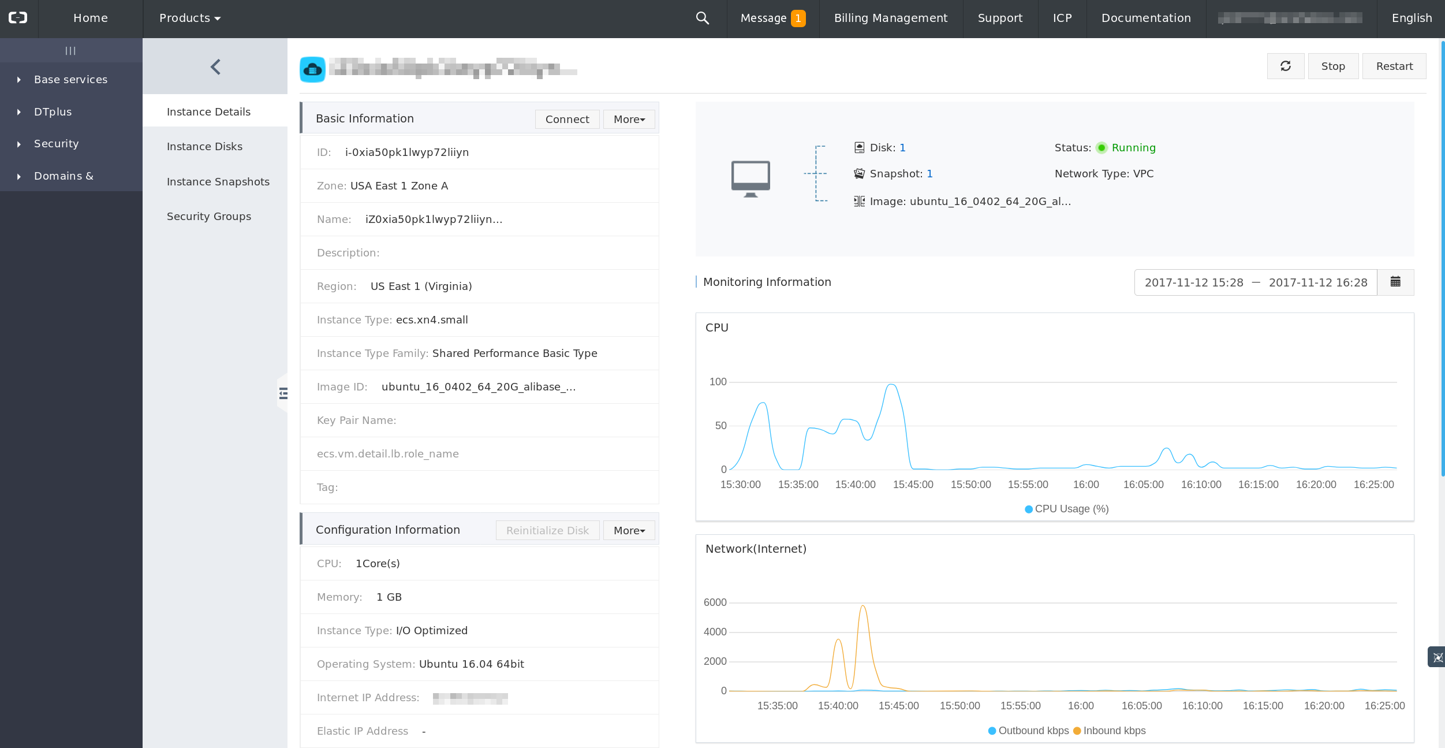Open Billing Management

(890, 18)
